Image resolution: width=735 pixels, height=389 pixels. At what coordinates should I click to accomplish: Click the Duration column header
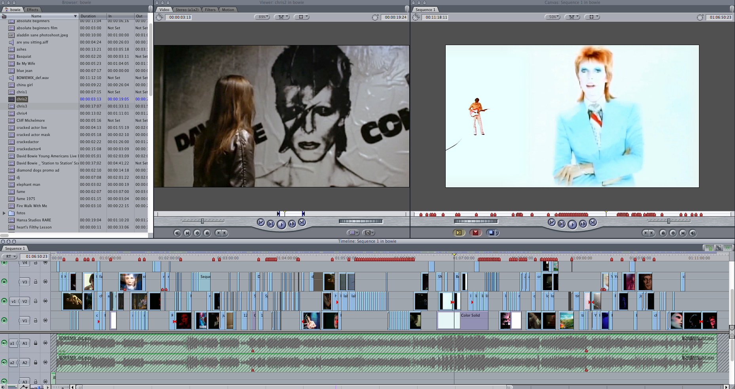pos(93,16)
